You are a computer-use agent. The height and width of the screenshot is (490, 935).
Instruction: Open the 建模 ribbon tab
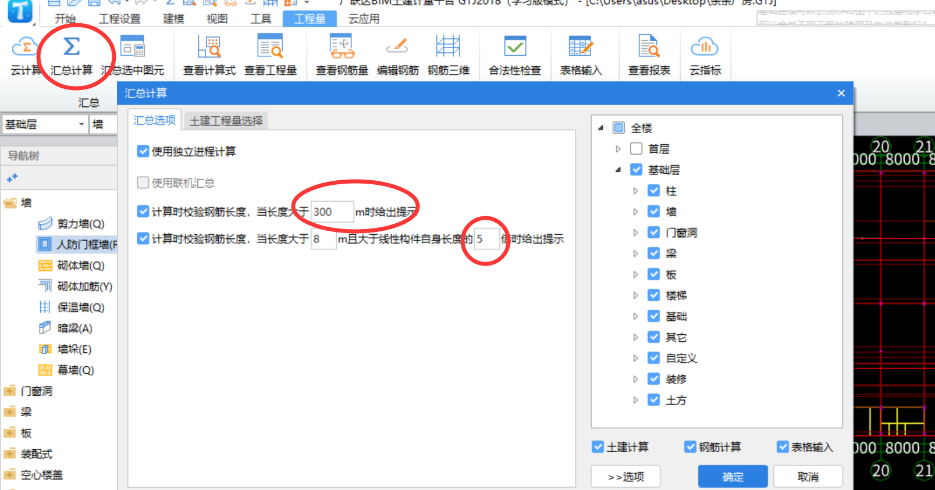[173, 19]
